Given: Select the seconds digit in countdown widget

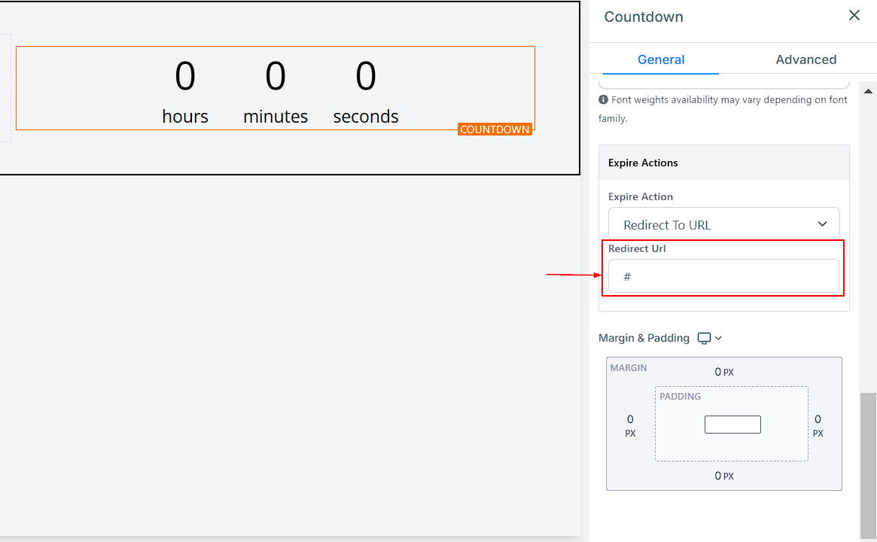Looking at the screenshot, I should tap(366, 77).
